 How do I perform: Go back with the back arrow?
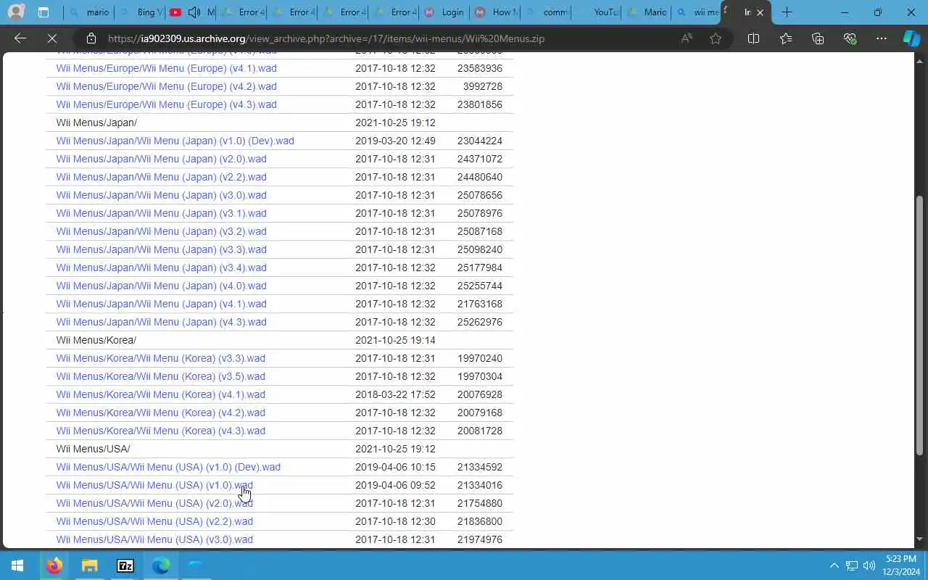pos(20,38)
